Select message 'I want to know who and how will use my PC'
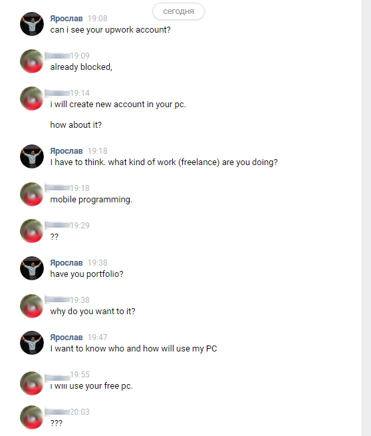This screenshot has height=436, width=371. pos(134,348)
